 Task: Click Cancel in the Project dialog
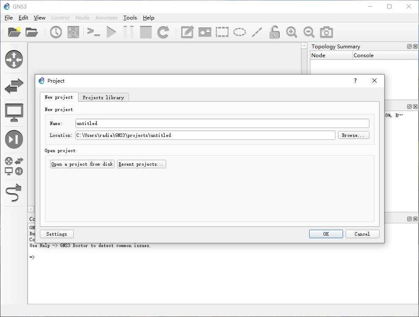362,234
